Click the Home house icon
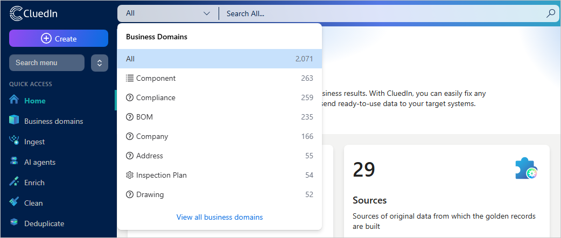This screenshot has width=561, height=238. coord(14,99)
